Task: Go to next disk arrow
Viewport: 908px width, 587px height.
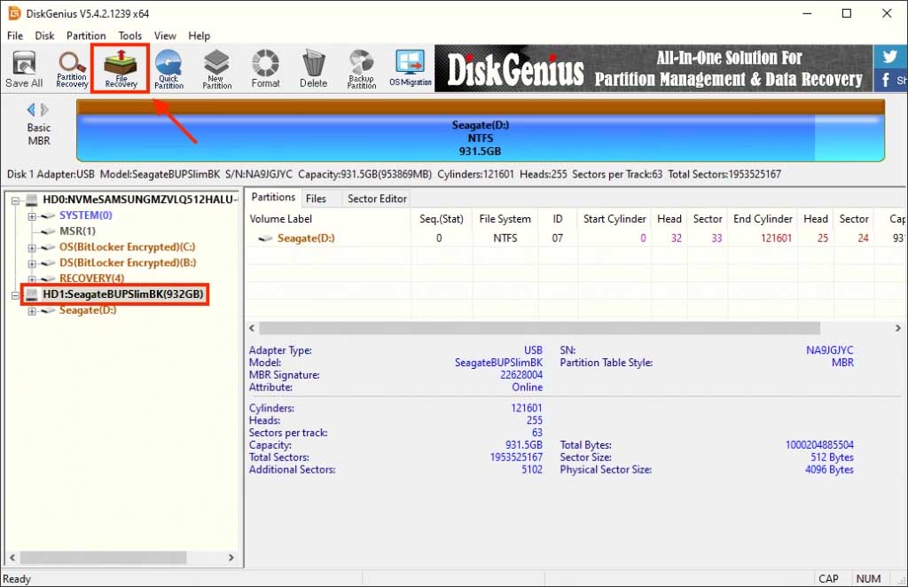Action: (x=44, y=109)
